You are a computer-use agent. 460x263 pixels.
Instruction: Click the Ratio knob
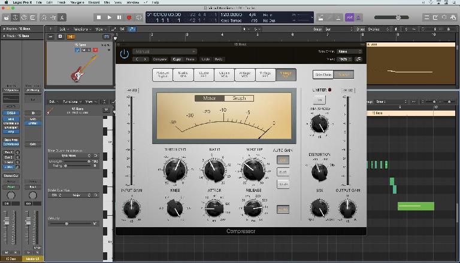pos(214,170)
